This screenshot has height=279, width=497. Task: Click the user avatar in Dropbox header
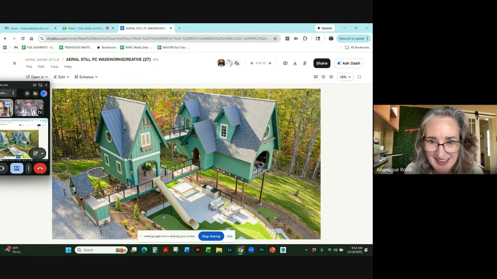tap(221, 63)
